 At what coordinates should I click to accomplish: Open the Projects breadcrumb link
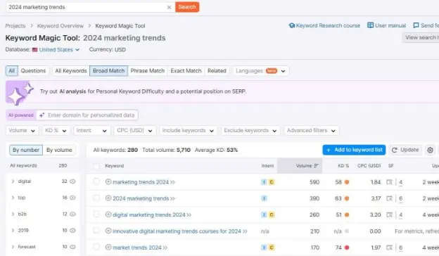[x=15, y=26]
